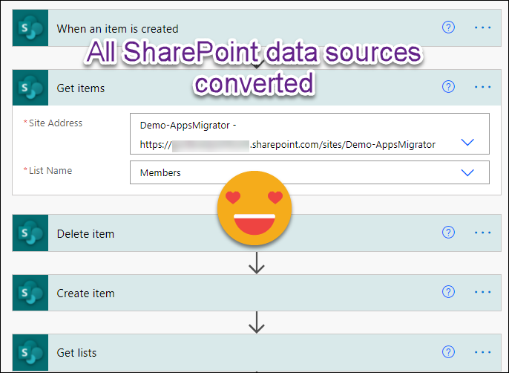Open ellipsis menu for 'Delete item'
Viewport: 509px width, 373px height.
pos(483,233)
